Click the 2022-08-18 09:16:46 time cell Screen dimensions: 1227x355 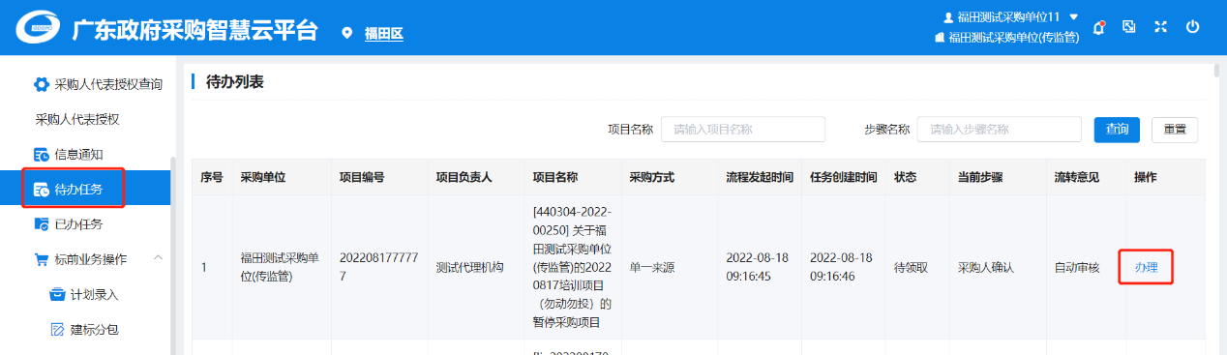pyautogui.click(x=844, y=267)
